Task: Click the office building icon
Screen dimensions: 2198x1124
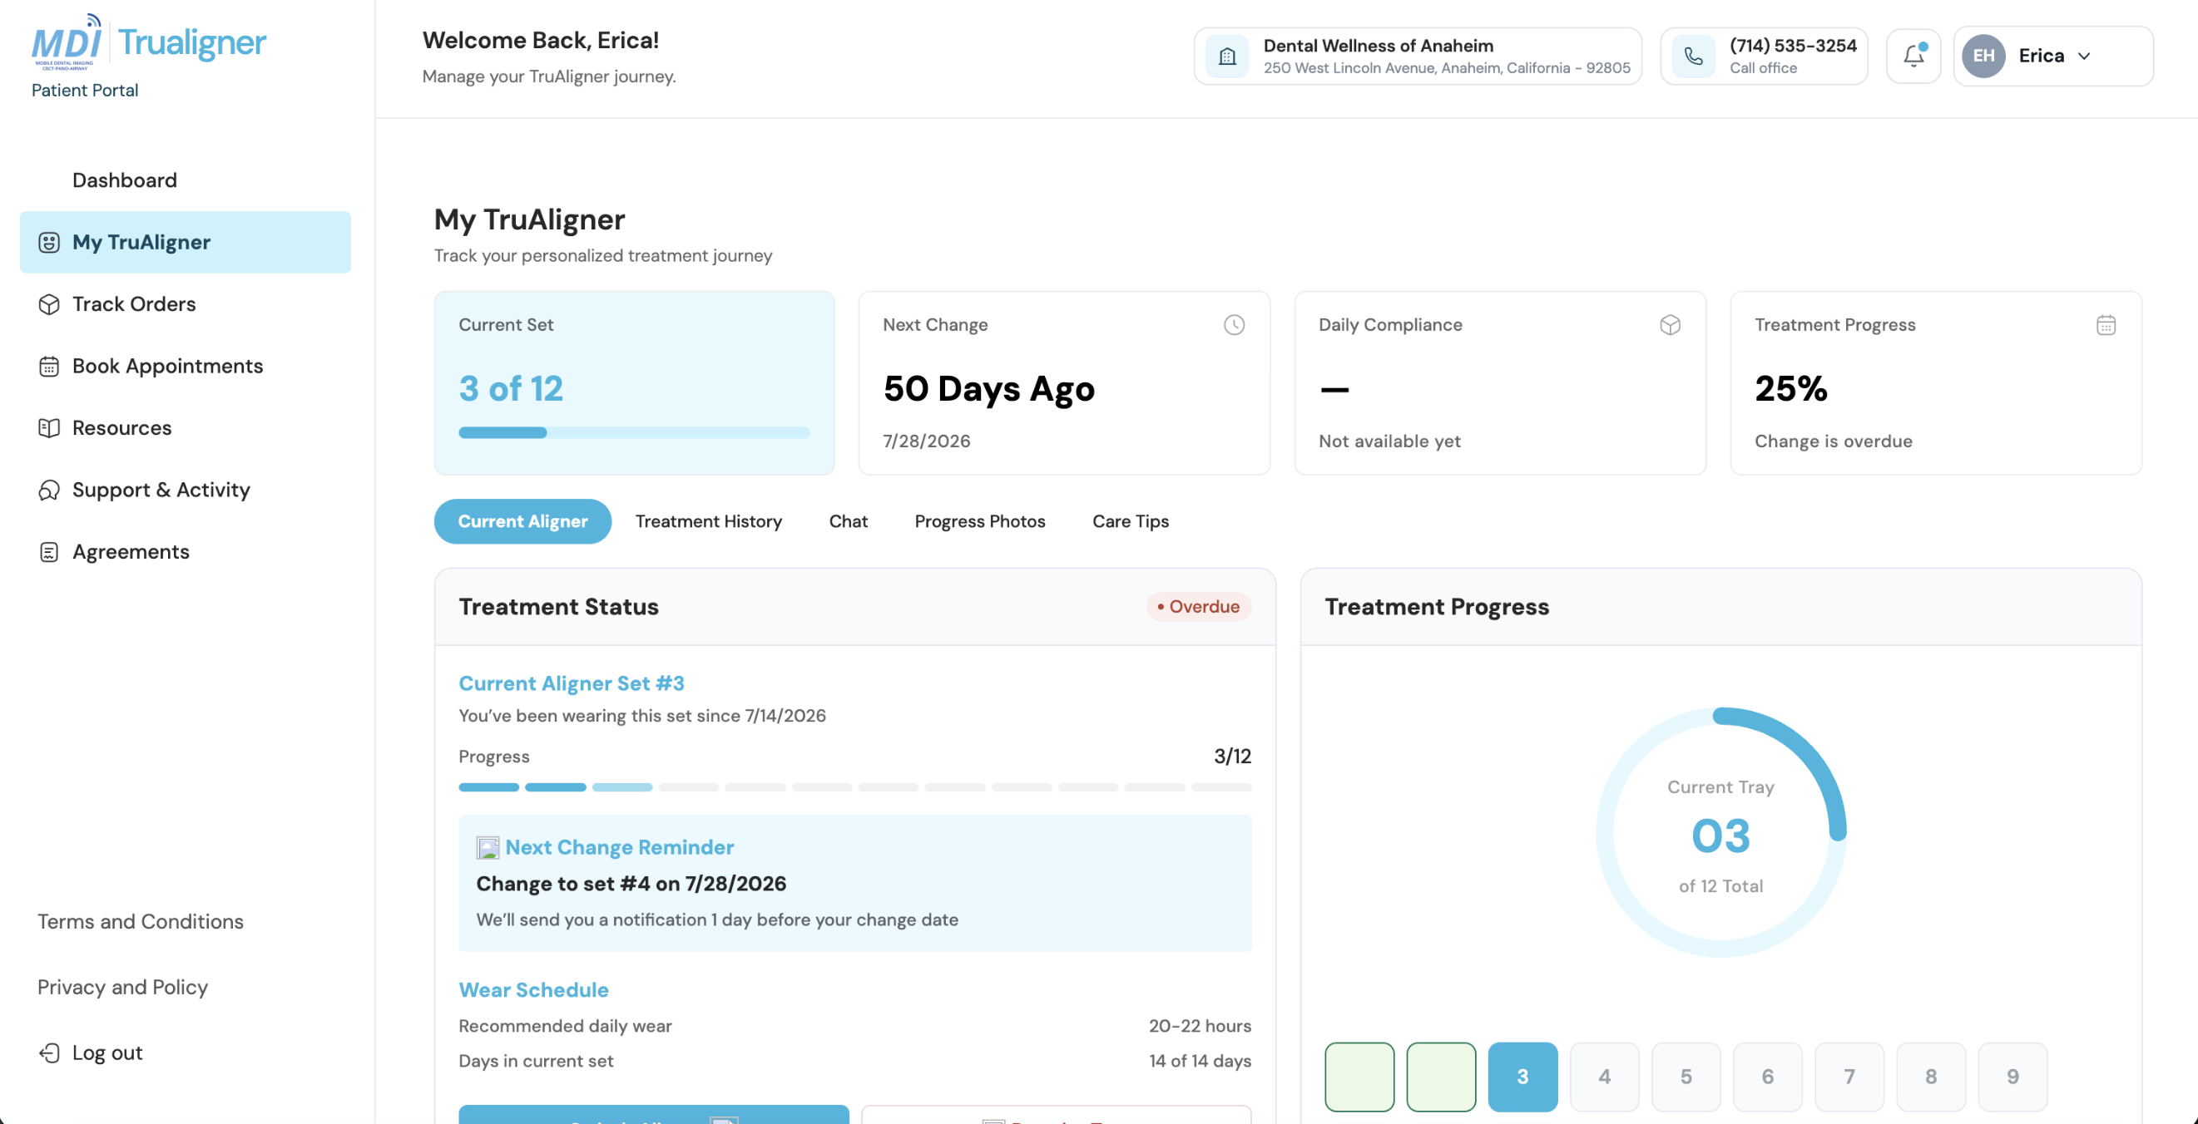Action: click(1227, 57)
